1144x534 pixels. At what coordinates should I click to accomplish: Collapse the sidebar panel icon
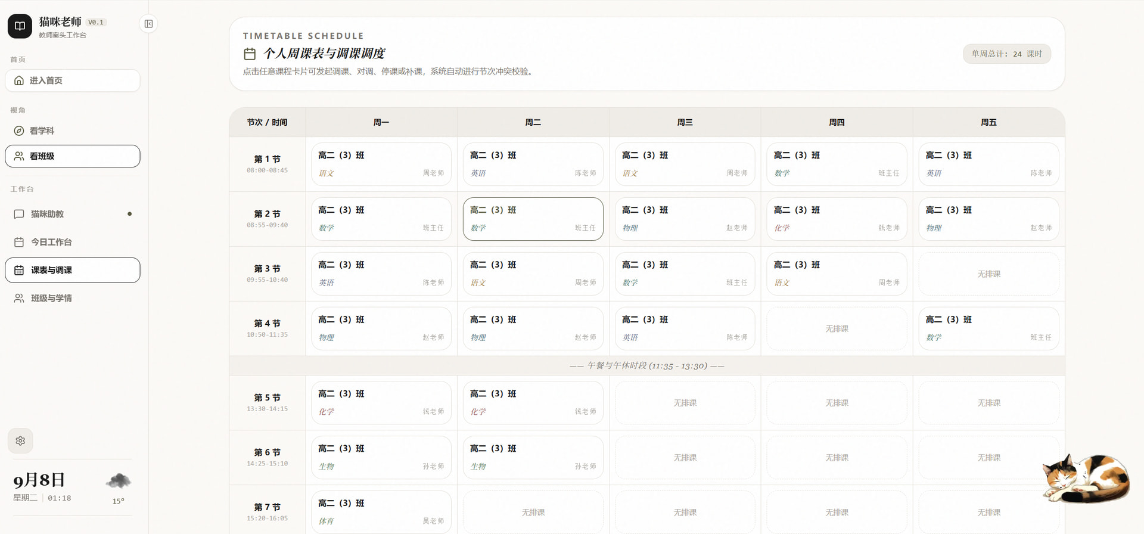148,24
